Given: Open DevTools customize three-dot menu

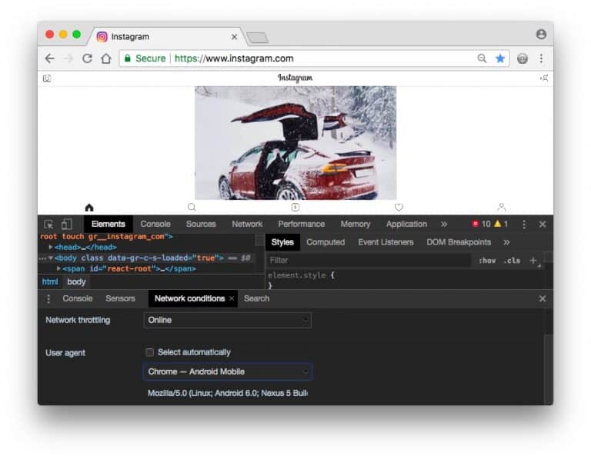Looking at the screenshot, I should tap(524, 225).
